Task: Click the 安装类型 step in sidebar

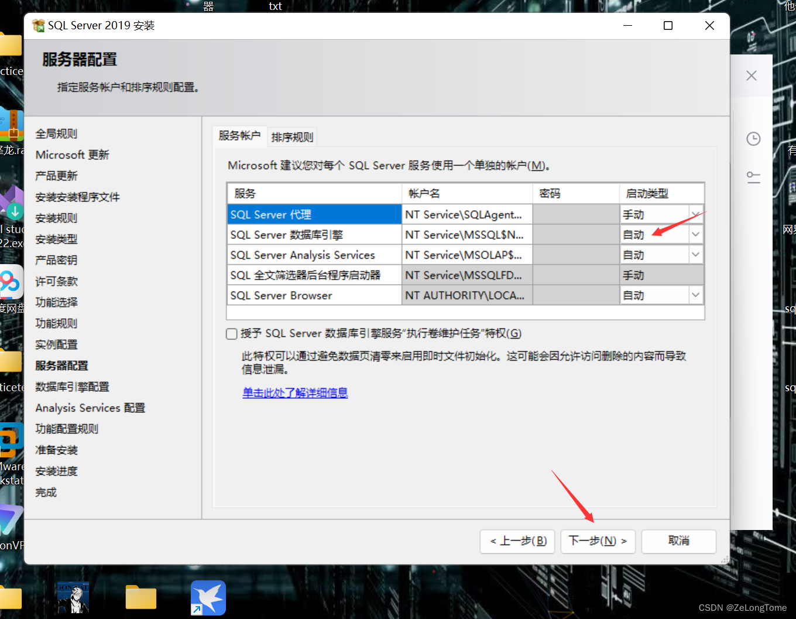Action: click(56, 239)
